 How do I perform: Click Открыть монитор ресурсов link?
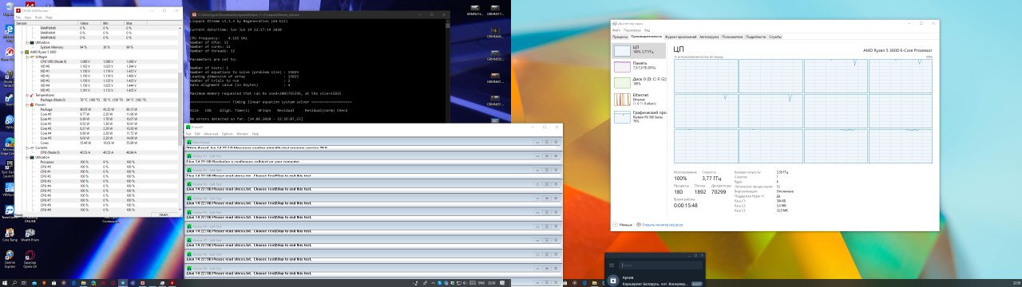pyautogui.click(x=662, y=225)
